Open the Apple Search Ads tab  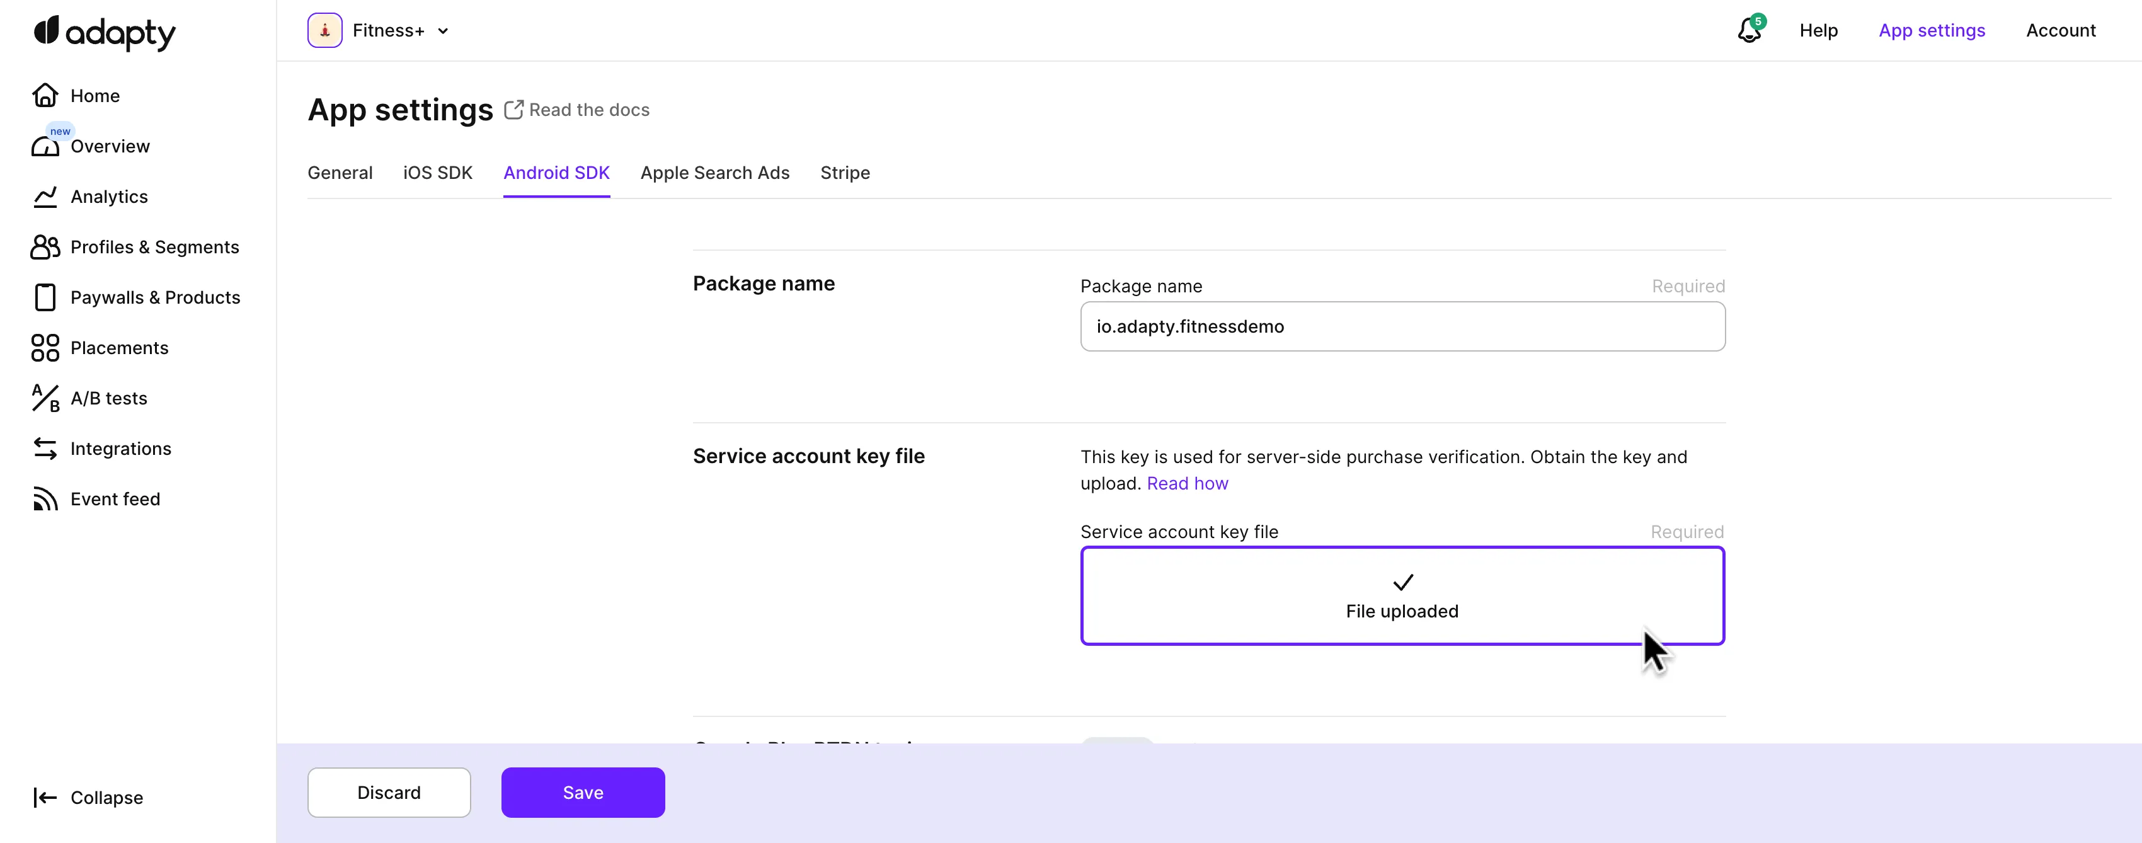[x=714, y=173]
